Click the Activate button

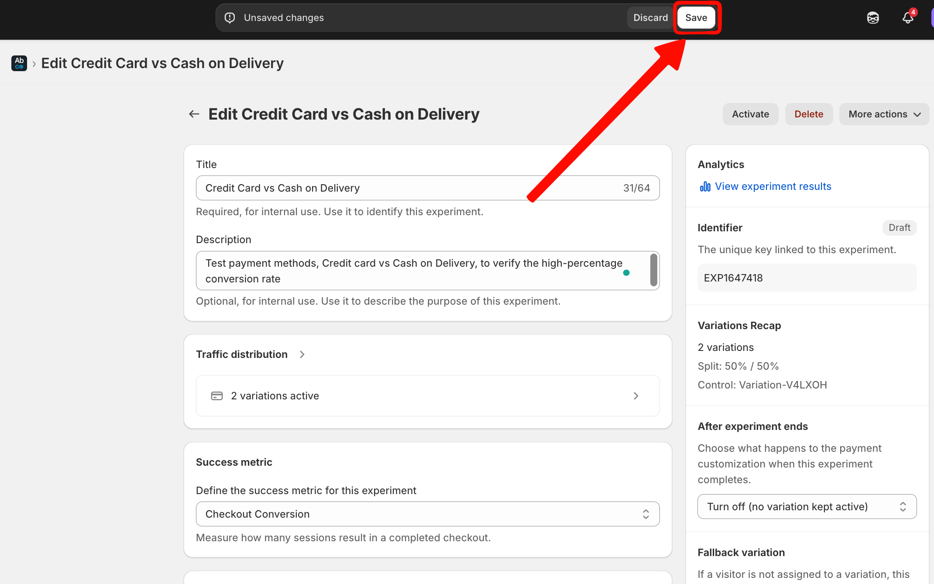(x=750, y=114)
